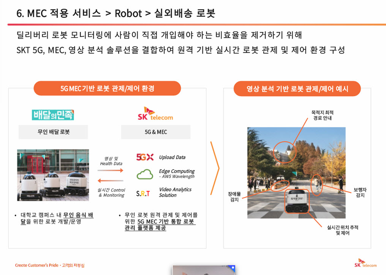Click the 보행자 감지 annotation

tap(360, 192)
